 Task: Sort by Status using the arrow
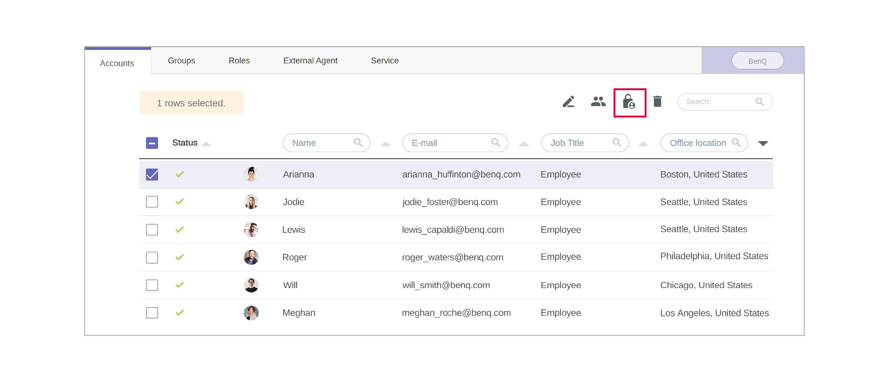pos(206,144)
